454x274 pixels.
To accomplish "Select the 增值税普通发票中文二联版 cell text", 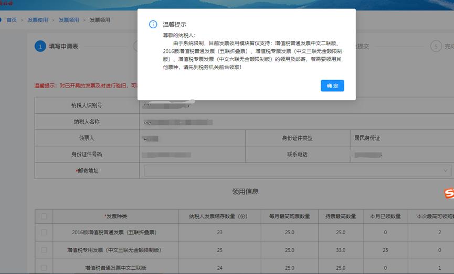I will [x=115, y=268].
